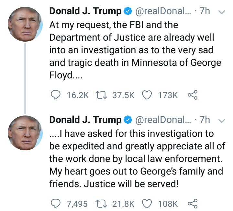This screenshot has width=233, height=211.
Task: Open the first tweet's dropdown arrow menu
Action: coord(222,12)
